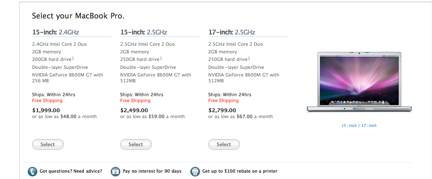Image resolution: width=432 pixels, height=179 pixels.
Task: Open Got questions? Need advice? link
Action: (x=71, y=171)
